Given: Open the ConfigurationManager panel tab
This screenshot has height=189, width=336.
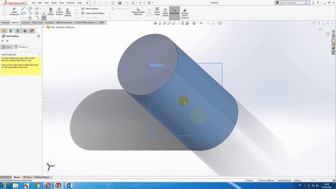Looking at the screenshot, I should tap(18, 31).
